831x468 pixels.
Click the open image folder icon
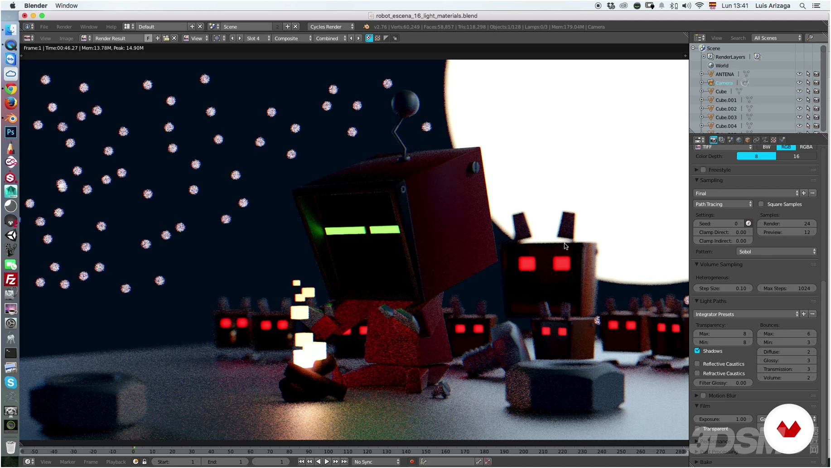[x=166, y=39]
